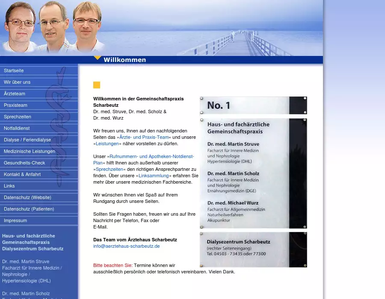Click the info@aerztehaus-scharbeutz.de email link
Viewport: 385px width, 299px height.
(127, 246)
